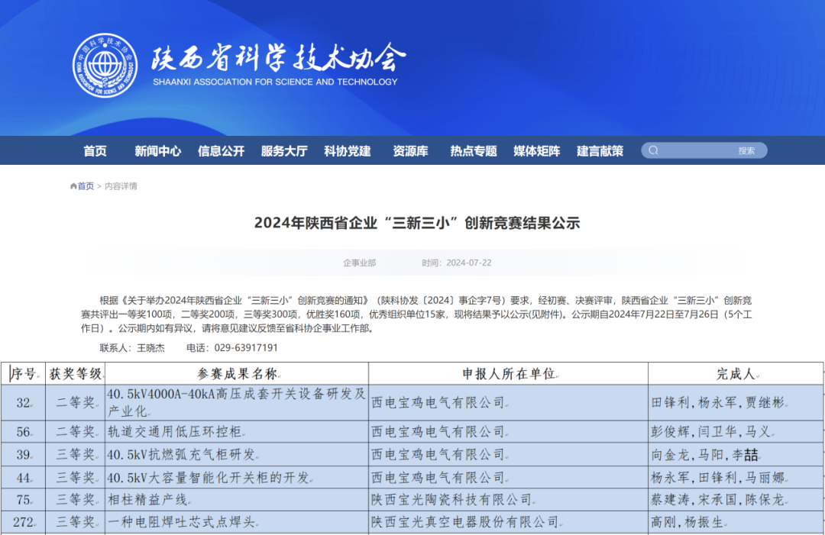The image size is (825, 535).
Task: Open the 首页 navigation menu item
Action: 95,151
